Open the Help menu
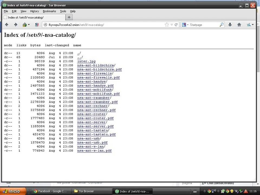This screenshot has height=195, width=260. 73,11
